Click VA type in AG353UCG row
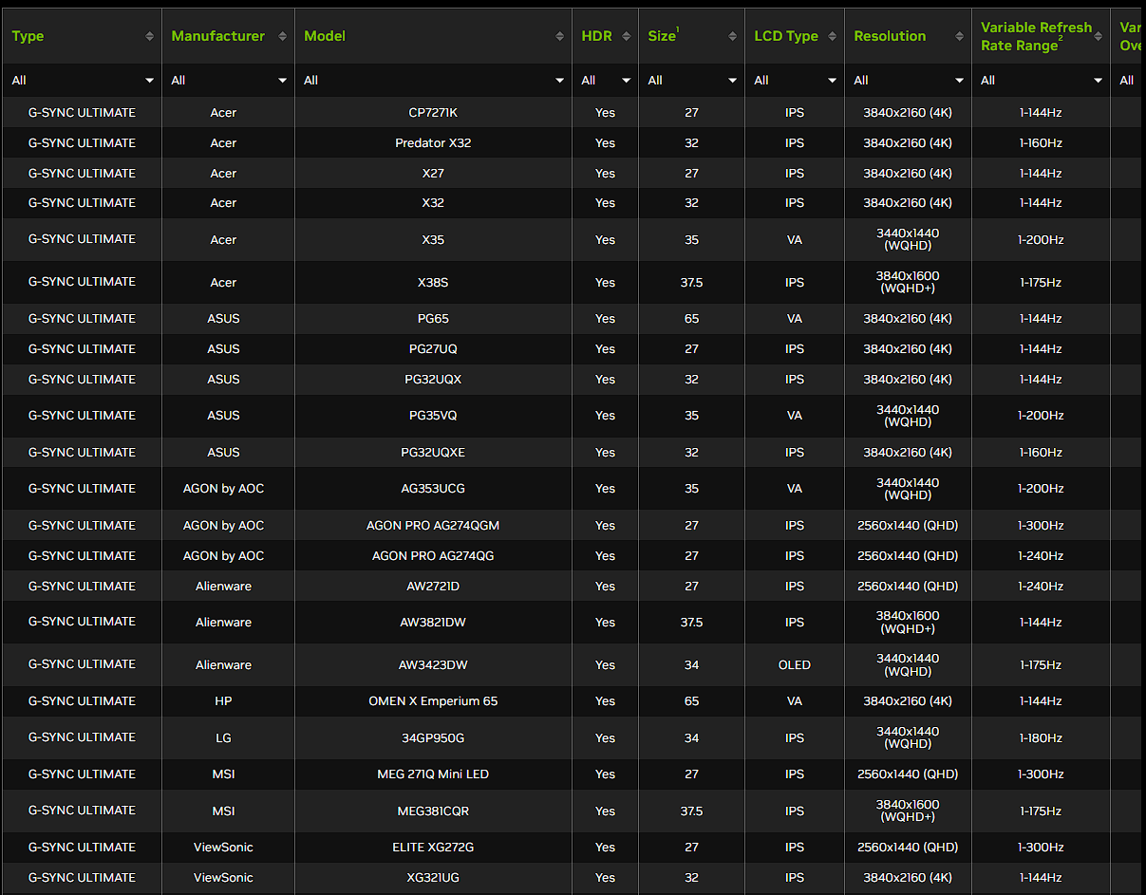This screenshot has width=1146, height=895. pyautogui.click(x=795, y=489)
